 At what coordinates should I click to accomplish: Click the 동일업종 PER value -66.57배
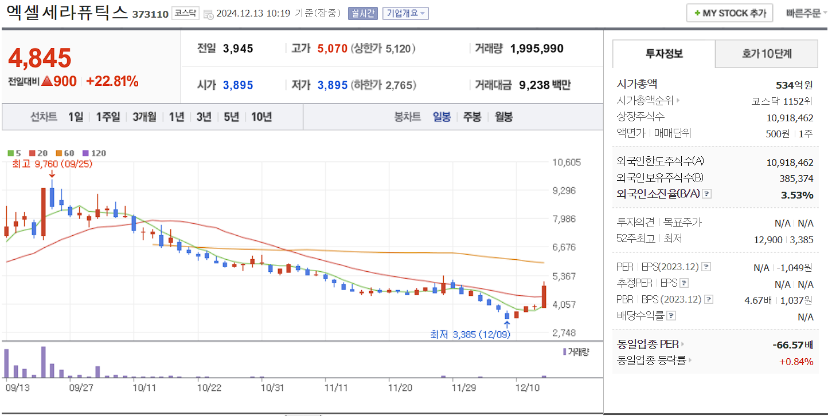793,345
